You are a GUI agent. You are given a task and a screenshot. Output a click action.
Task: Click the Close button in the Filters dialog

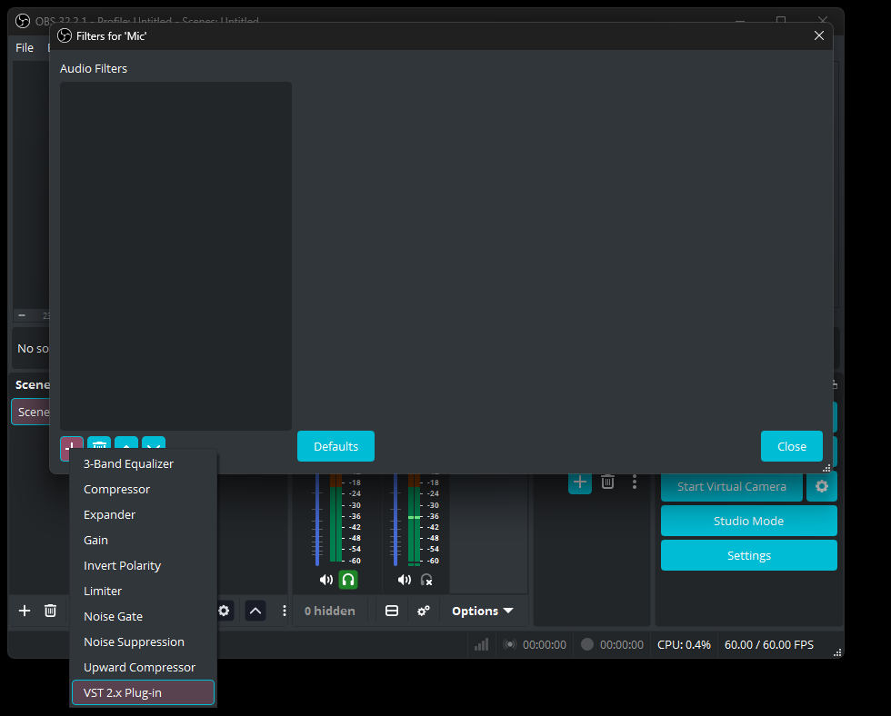792,446
